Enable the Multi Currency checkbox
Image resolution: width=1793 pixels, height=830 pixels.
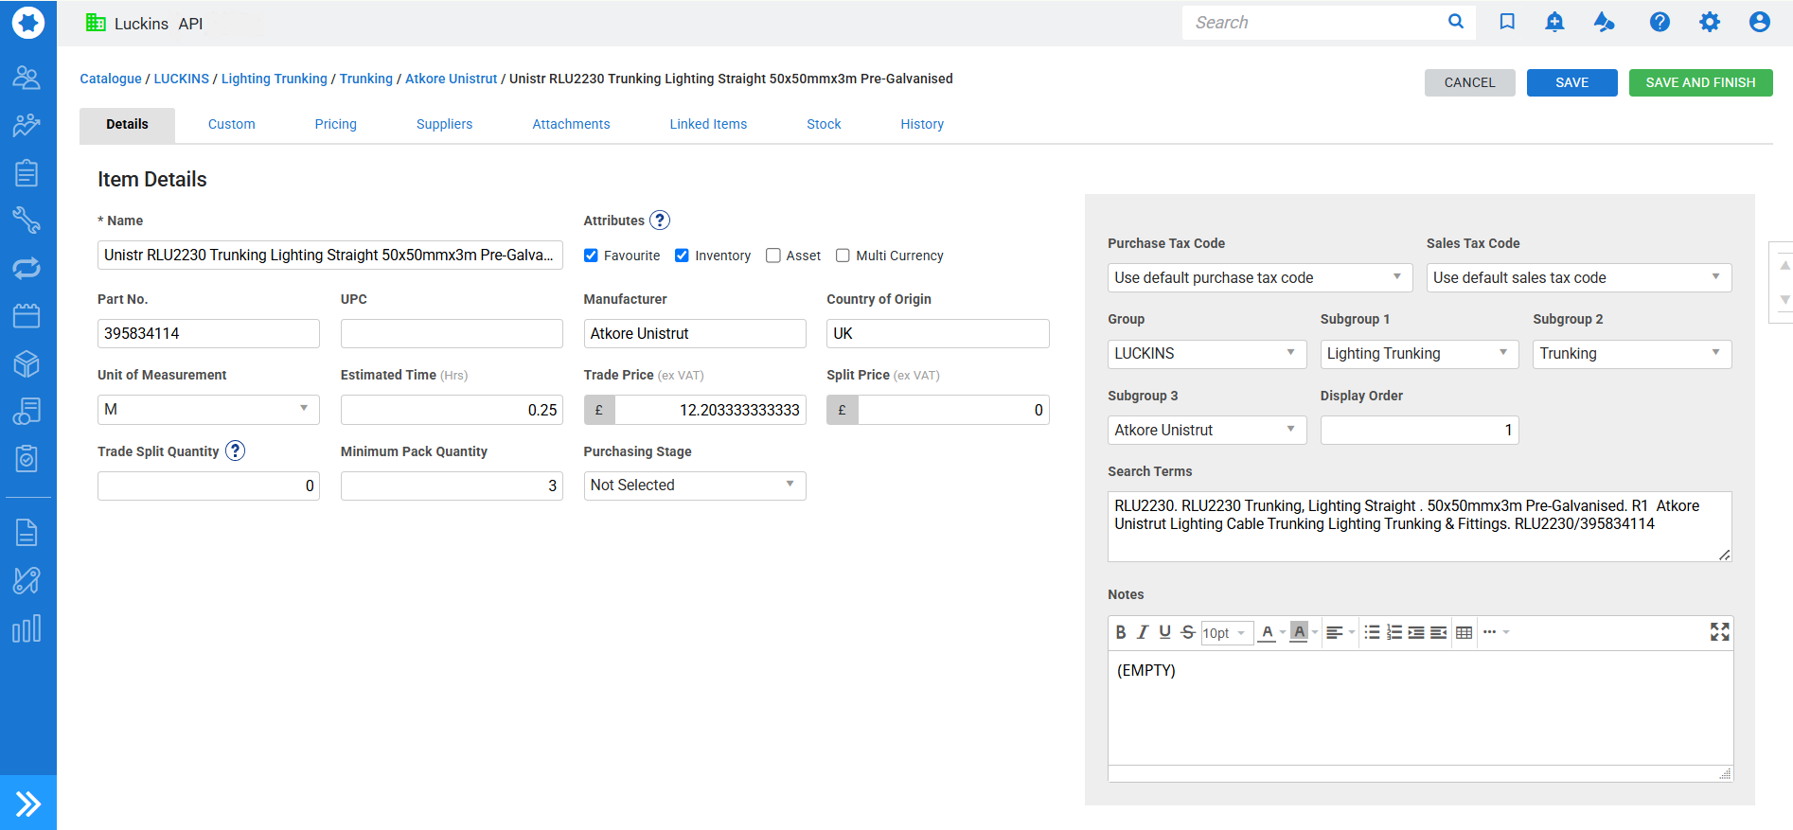[x=843, y=256]
